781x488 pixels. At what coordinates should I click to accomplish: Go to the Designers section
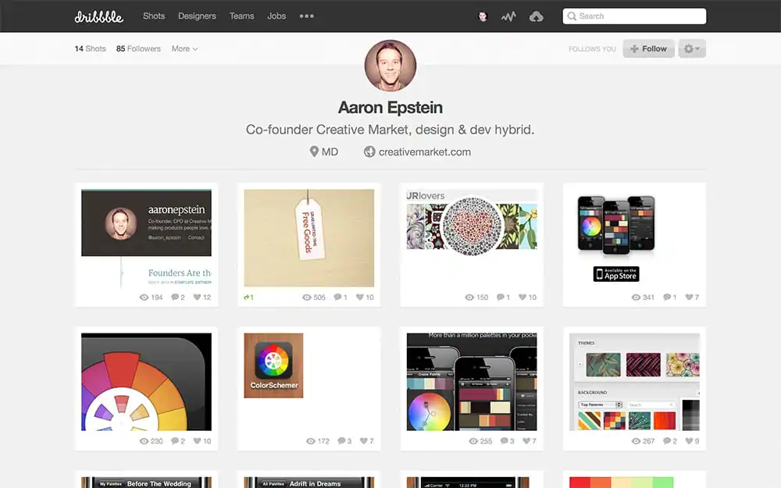(198, 16)
